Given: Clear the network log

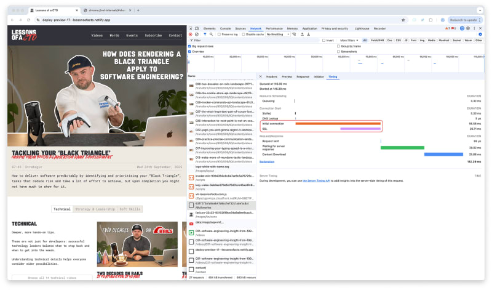Looking at the screenshot, I should point(196,34).
